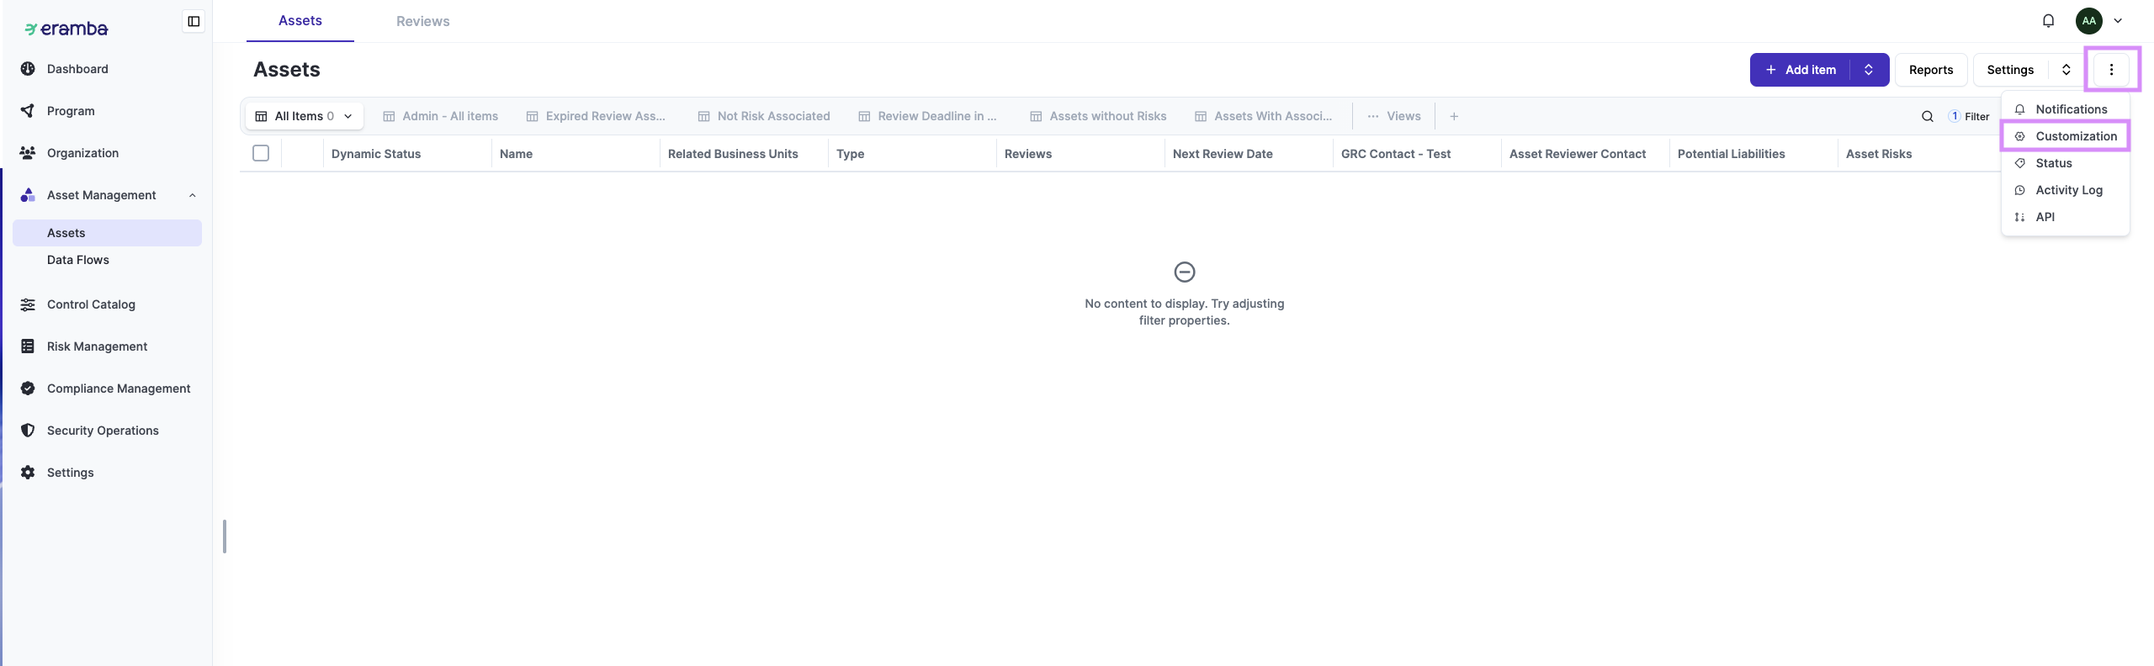Open Compliance Management section
Viewport: 2154px width, 666px height.
pos(119,388)
